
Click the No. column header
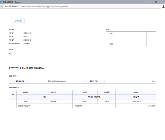(13, 95)
